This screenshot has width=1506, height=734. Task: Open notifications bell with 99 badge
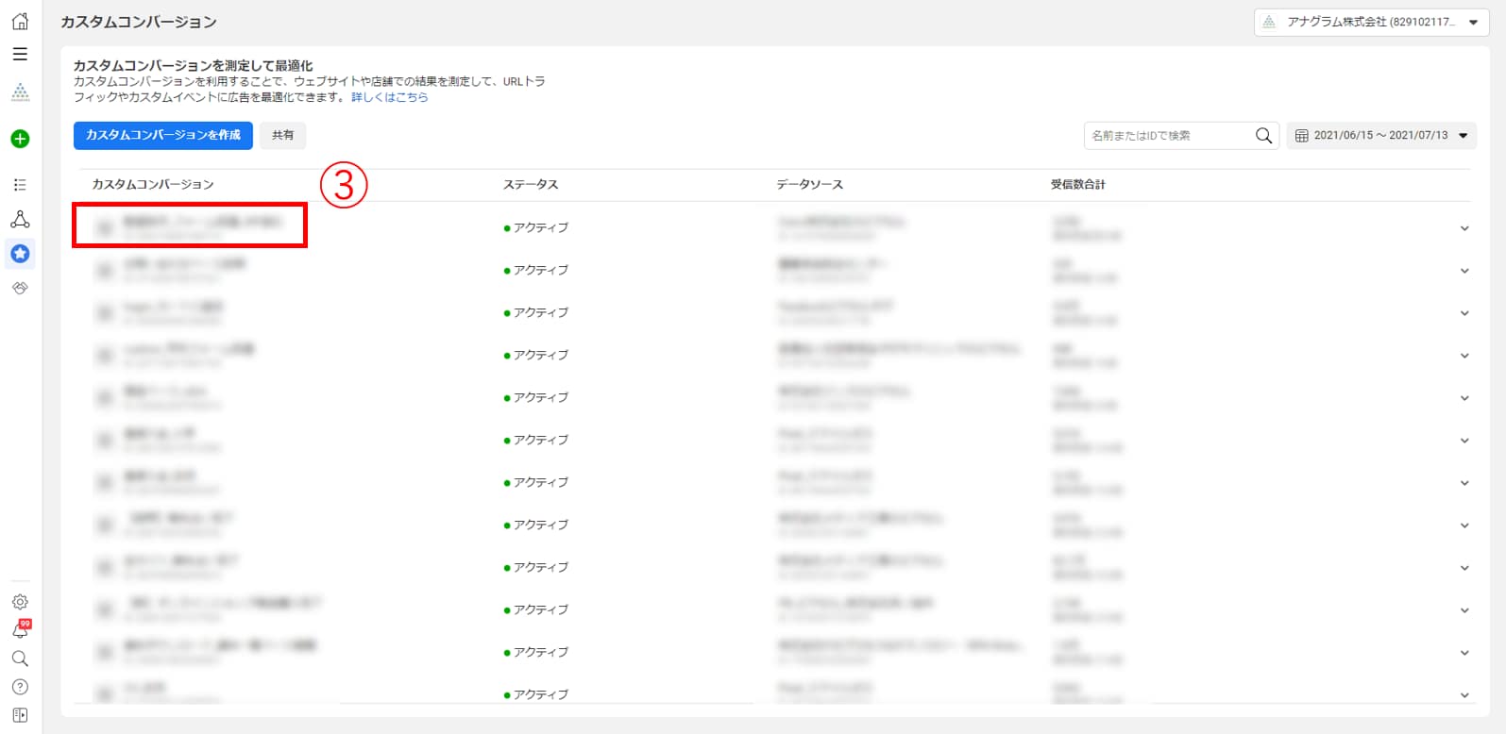20,630
